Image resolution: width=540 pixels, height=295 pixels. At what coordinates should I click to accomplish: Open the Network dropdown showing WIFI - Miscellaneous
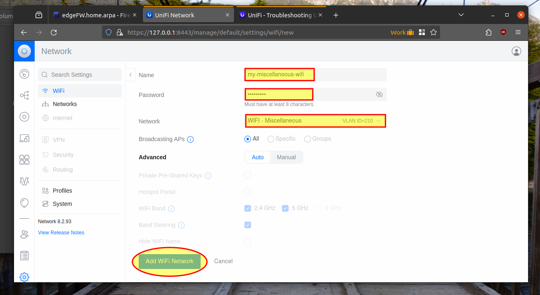tap(315, 121)
